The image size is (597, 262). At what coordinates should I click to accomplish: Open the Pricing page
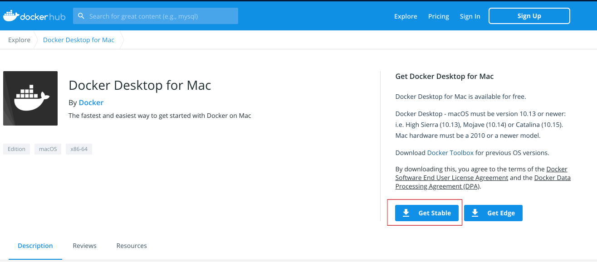438,16
